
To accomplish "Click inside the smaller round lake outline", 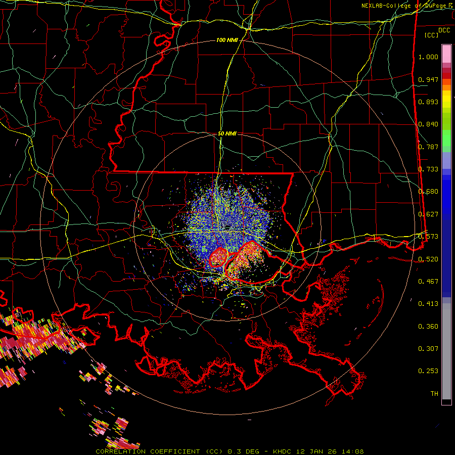I will [x=218, y=257].
